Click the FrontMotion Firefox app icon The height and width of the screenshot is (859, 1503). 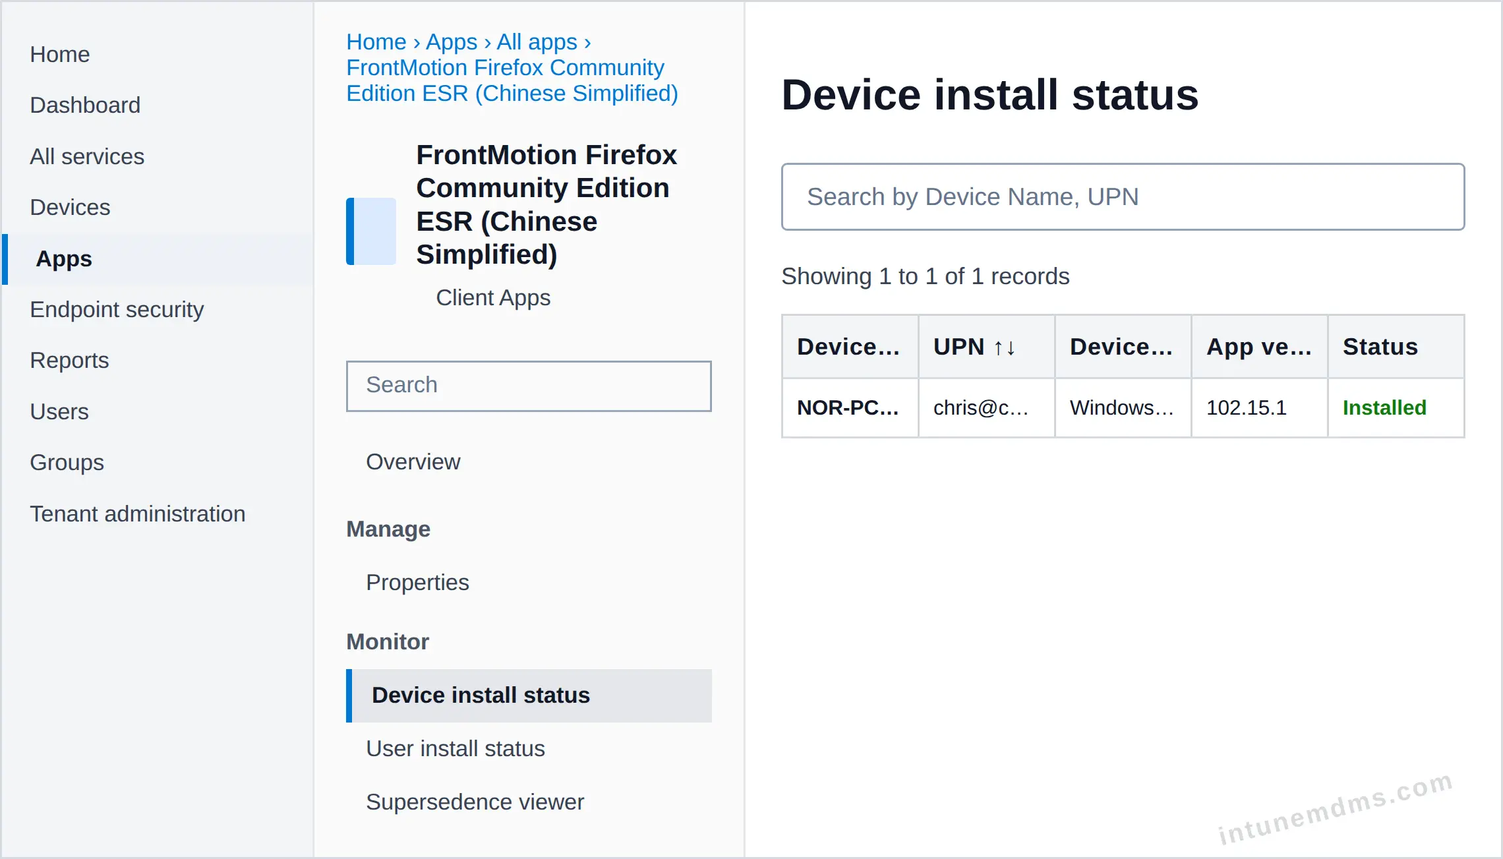[371, 231]
